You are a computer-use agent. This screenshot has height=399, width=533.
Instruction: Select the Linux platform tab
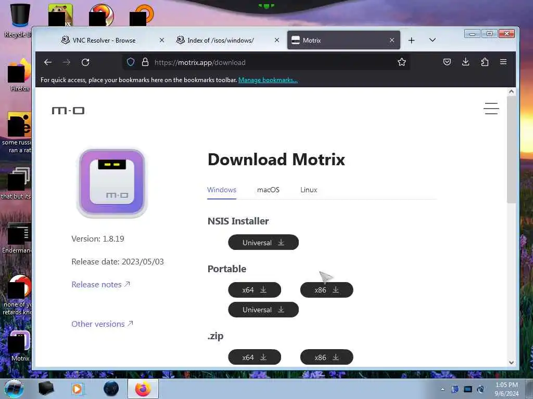tap(309, 190)
